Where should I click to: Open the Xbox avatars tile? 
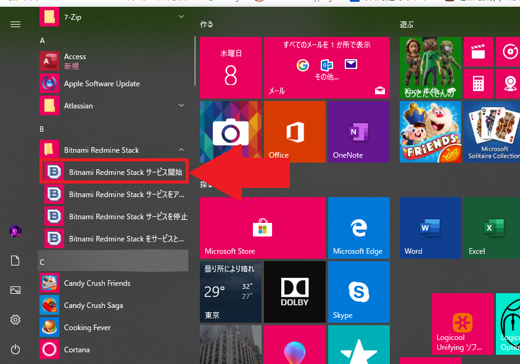coord(431,68)
